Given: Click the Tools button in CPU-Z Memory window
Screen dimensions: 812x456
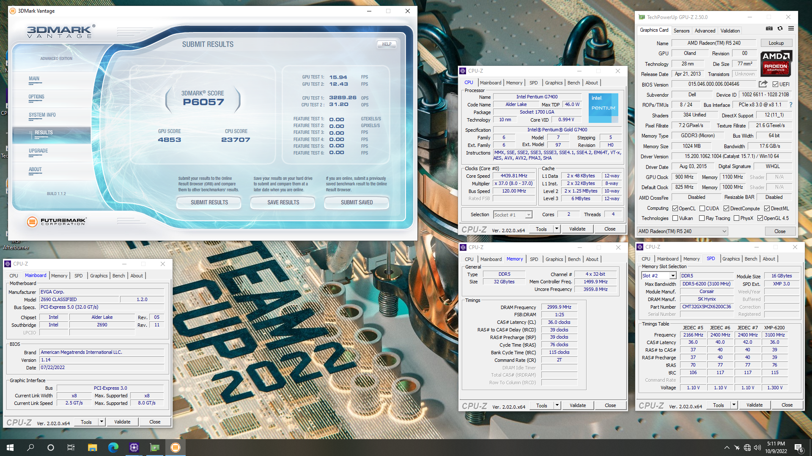Looking at the screenshot, I should pos(542,405).
